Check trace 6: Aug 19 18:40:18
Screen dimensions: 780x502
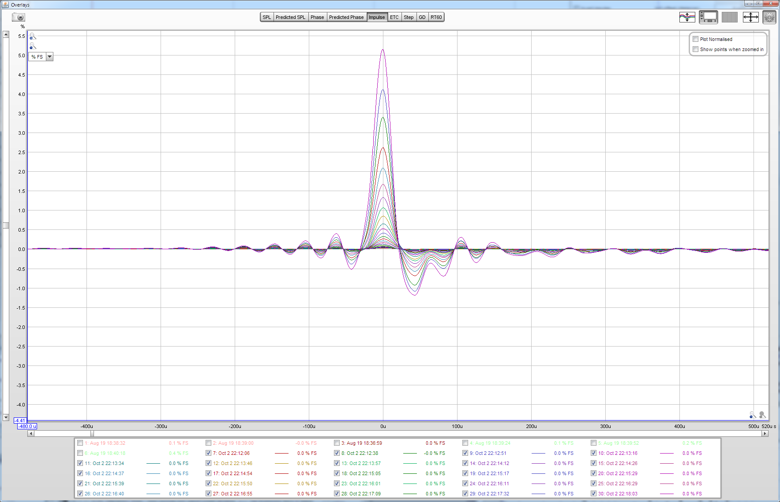pos(80,453)
